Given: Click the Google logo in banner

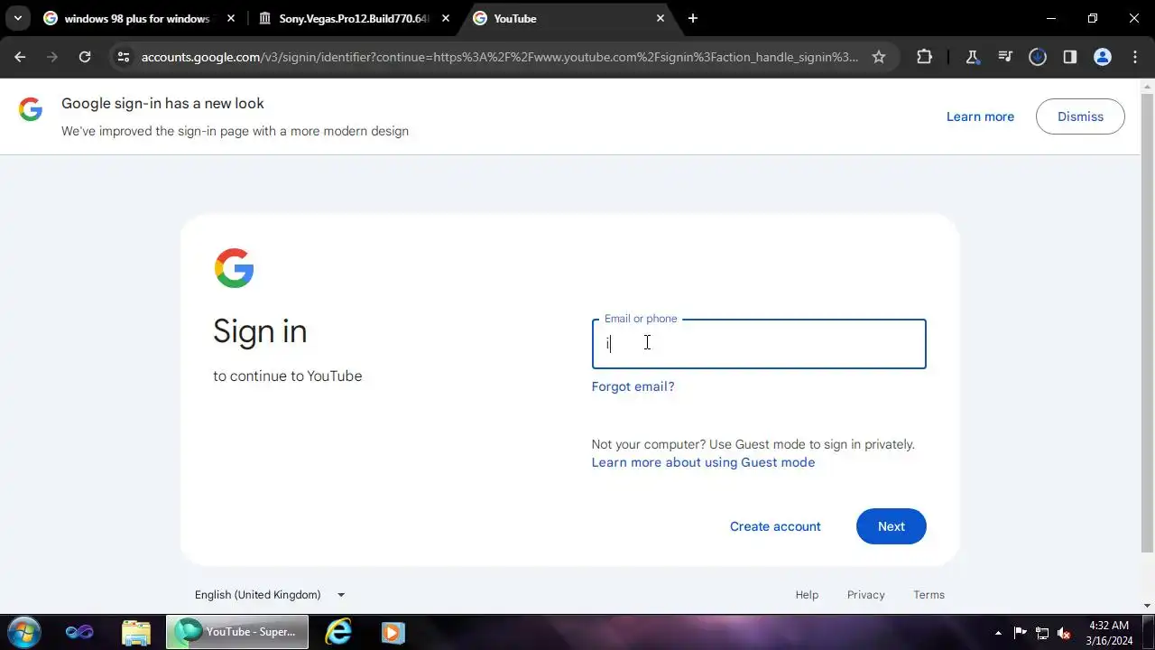Looking at the screenshot, I should 31,110.
